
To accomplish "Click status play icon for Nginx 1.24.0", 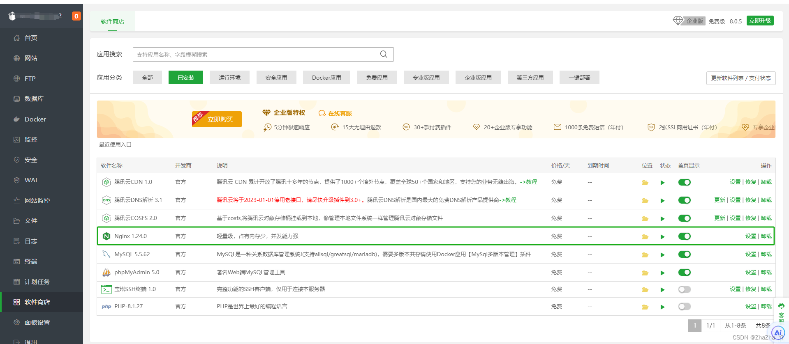I will coord(662,237).
